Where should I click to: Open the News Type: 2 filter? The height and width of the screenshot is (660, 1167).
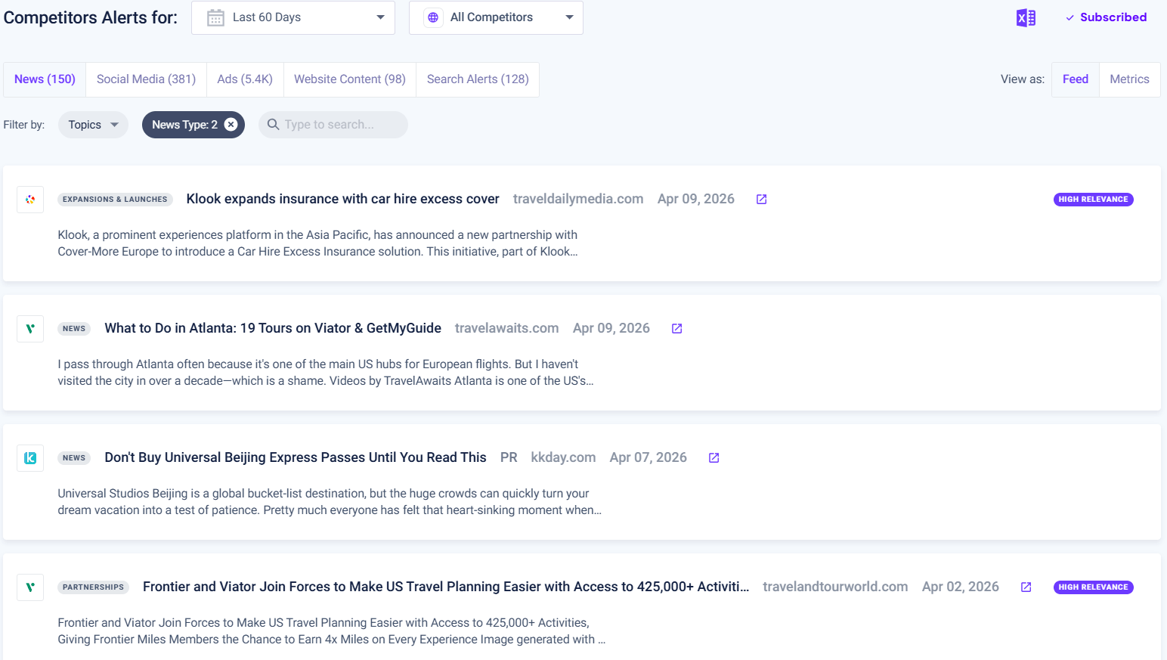click(184, 125)
